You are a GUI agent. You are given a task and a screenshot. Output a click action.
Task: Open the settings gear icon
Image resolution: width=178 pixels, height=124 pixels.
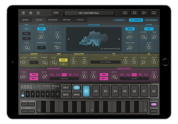click(x=31, y=13)
